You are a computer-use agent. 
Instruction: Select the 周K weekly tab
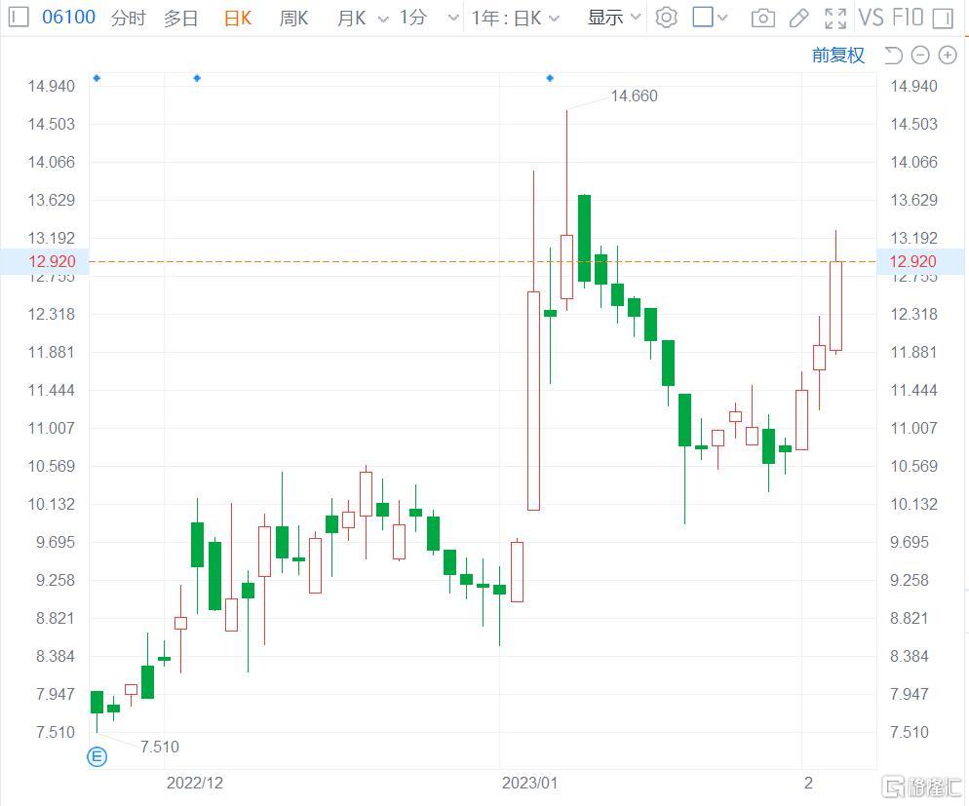pyautogui.click(x=293, y=18)
